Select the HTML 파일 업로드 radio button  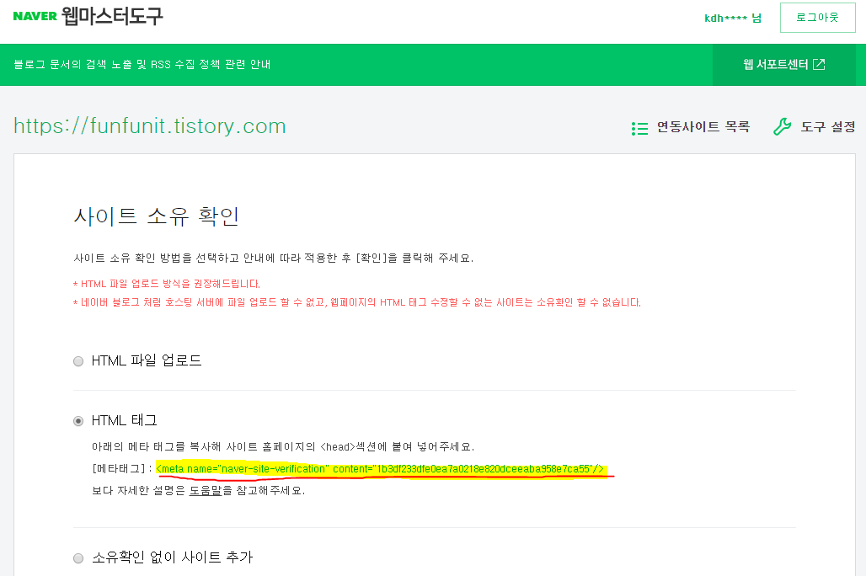click(78, 361)
